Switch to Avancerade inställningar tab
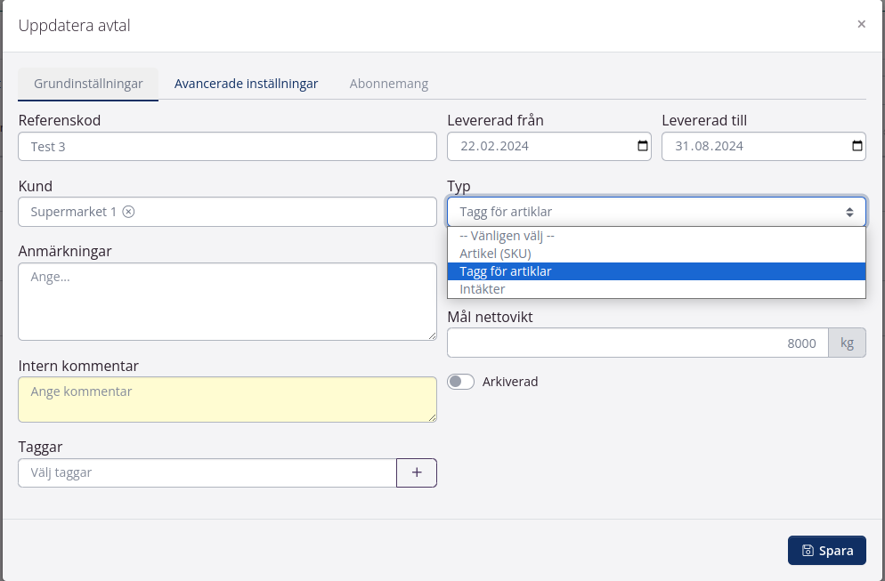This screenshot has height=581, width=885. 246,84
